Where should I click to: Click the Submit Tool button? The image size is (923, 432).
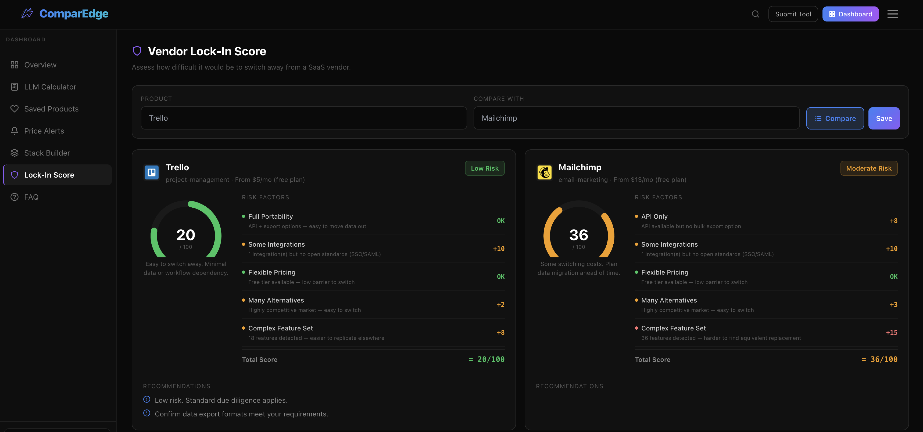(793, 14)
